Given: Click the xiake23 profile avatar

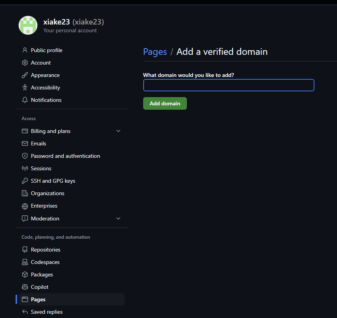Looking at the screenshot, I should pyautogui.click(x=28, y=25).
